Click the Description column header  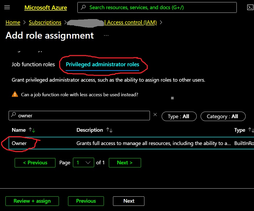[89, 130]
